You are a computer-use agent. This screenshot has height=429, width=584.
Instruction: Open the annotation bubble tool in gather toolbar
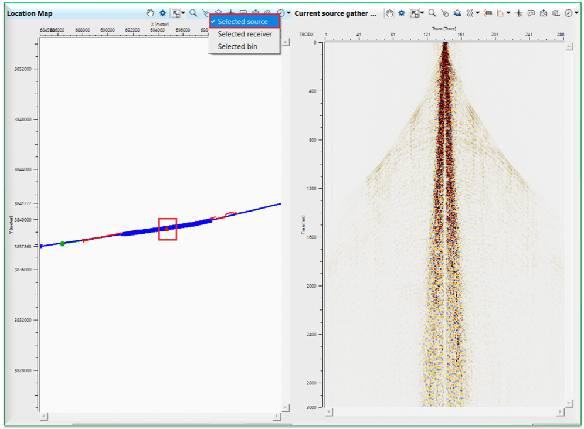click(531, 13)
